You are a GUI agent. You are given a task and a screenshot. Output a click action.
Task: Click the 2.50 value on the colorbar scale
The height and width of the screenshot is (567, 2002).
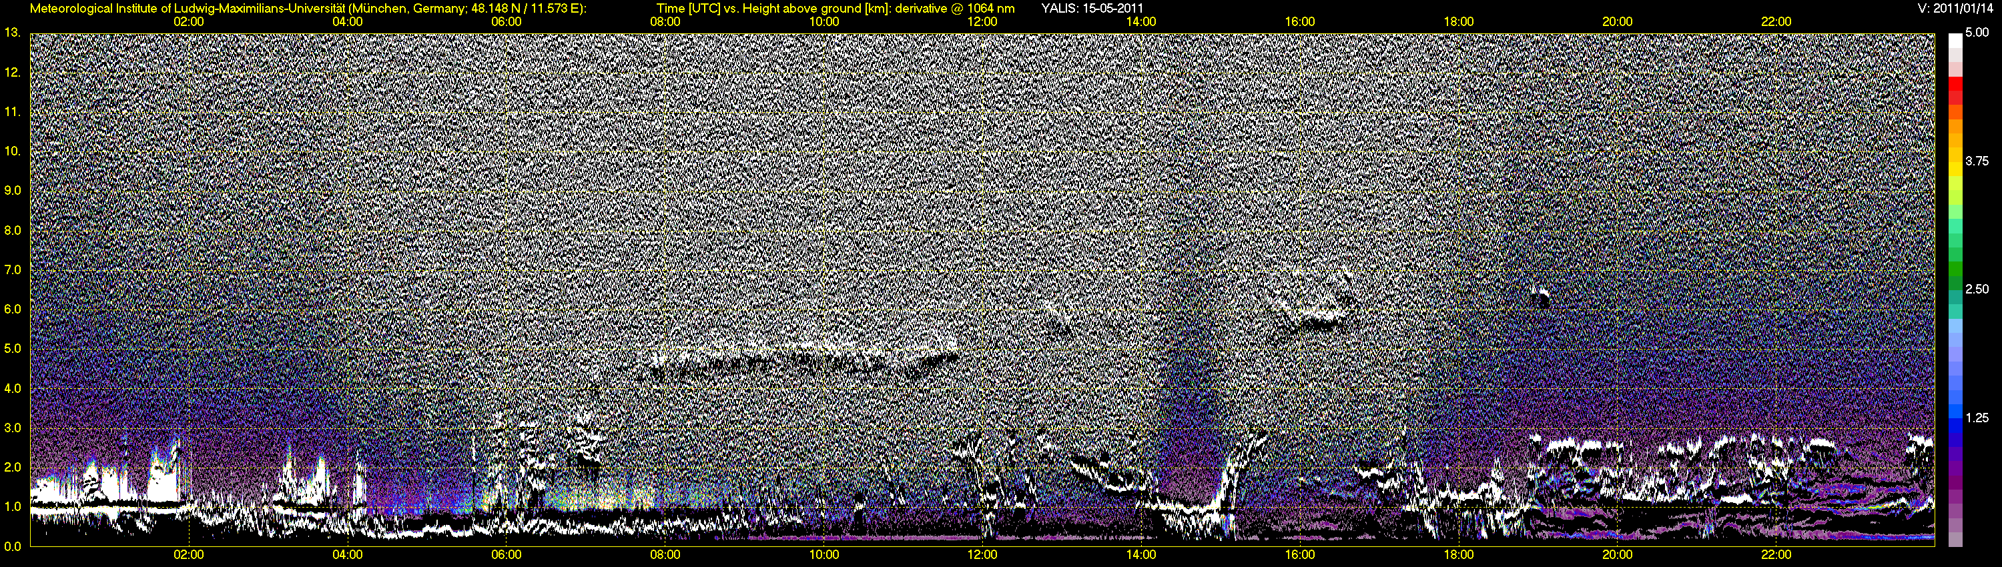(1977, 289)
